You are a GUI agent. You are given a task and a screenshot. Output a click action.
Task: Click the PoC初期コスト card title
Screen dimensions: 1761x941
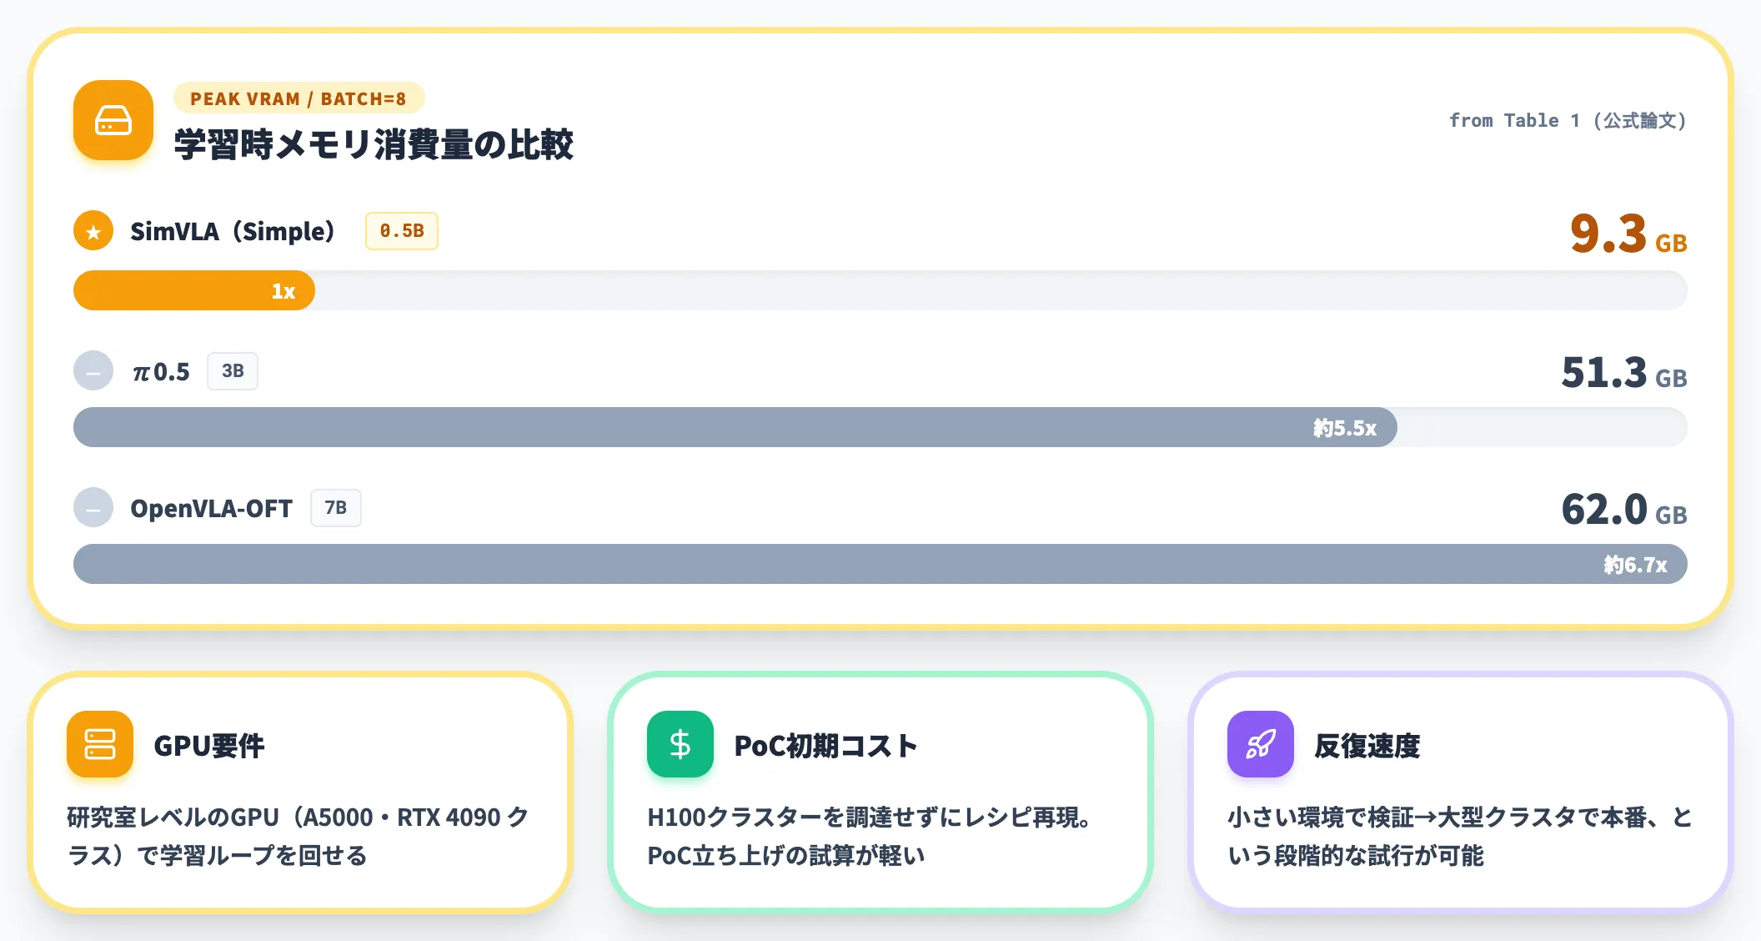point(825,746)
